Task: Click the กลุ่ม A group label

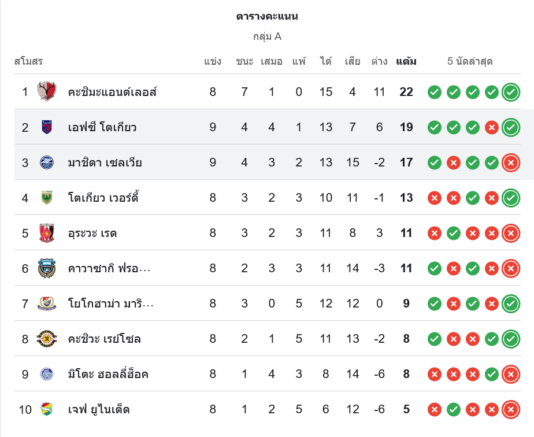Action: (267, 36)
